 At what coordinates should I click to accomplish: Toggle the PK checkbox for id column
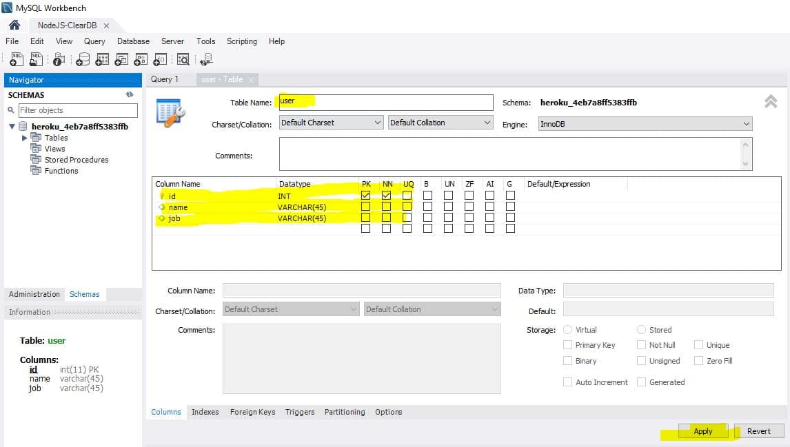pyautogui.click(x=365, y=196)
